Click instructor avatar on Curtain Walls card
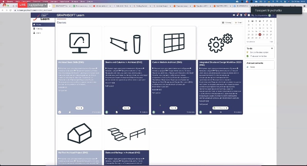307x166 pixels. pyautogui.click(x=154, y=112)
